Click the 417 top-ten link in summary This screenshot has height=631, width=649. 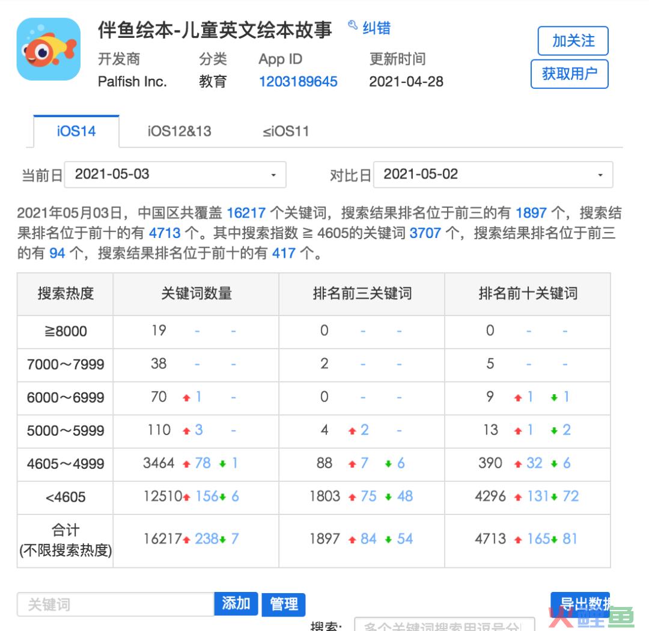point(284,253)
